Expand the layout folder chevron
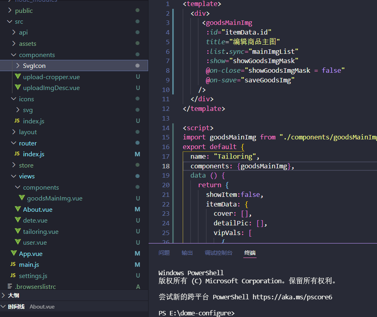Image resolution: width=377 pixels, height=317 pixels. click(x=14, y=132)
